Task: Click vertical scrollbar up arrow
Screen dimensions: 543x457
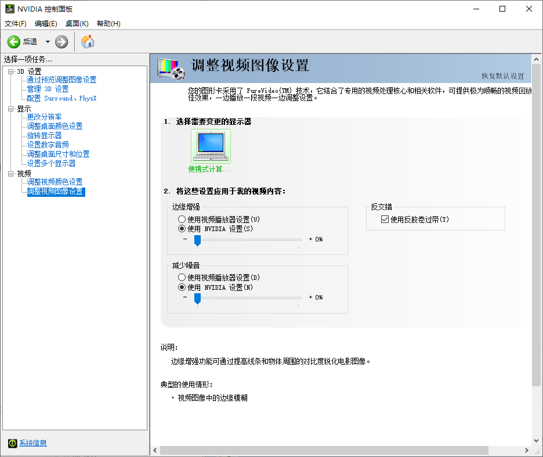Action: click(x=536, y=59)
